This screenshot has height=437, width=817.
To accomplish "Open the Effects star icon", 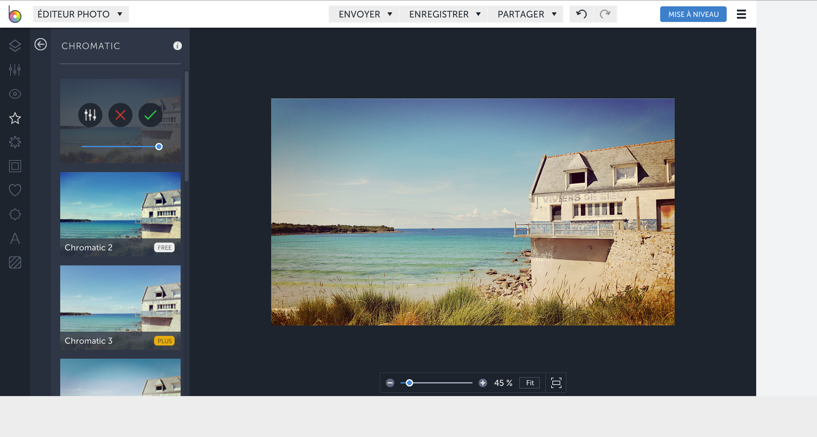I will 15,118.
